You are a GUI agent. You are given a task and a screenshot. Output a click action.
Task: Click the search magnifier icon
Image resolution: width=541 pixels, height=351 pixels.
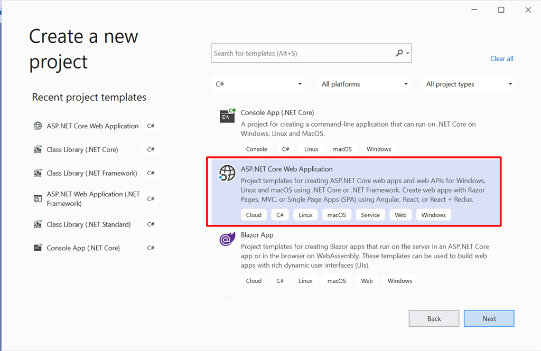(399, 53)
